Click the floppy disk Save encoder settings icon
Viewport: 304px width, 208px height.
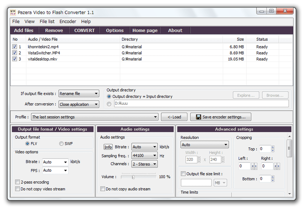point(198,117)
